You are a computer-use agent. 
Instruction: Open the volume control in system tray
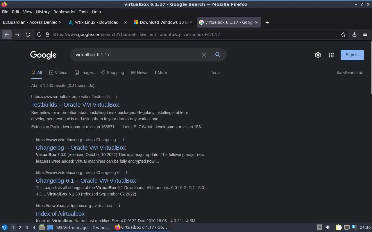328,228
